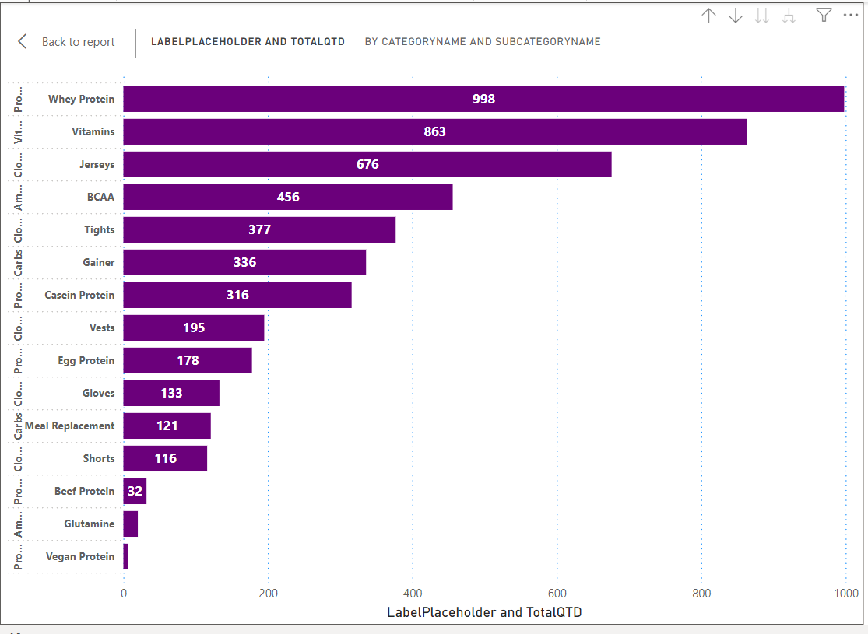Screen dimensions: 868x634
Task: Click the Glutamine axis label
Action: click(89, 524)
